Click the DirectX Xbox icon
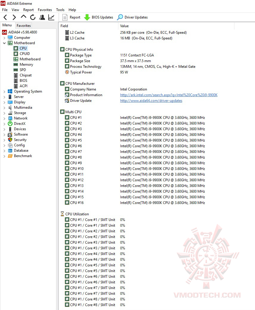 pyautogui.click(x=10, y=124)
